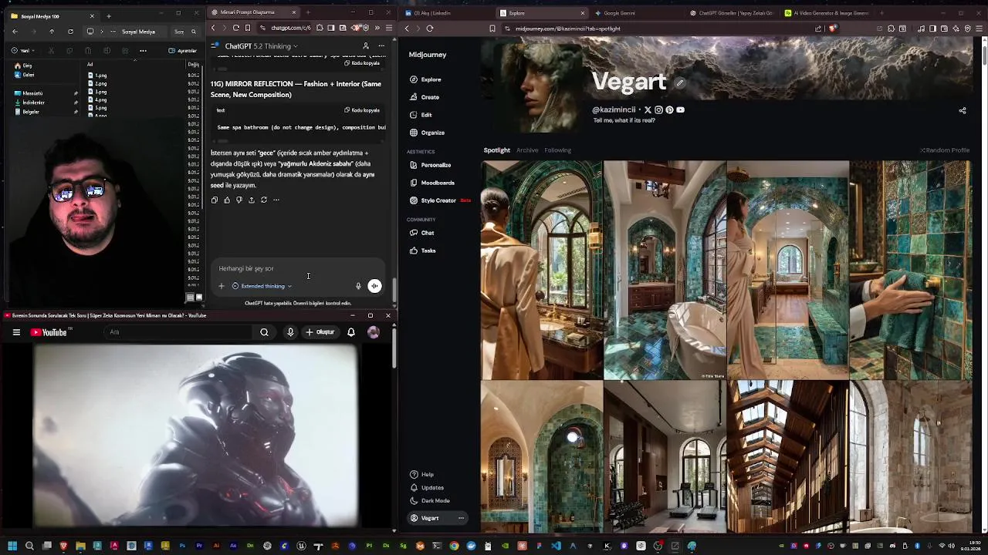Viewport: 988px width, 555px height.
Task: Open the YouTube hamburger guide menu
Action: click(x=16, y=332)
